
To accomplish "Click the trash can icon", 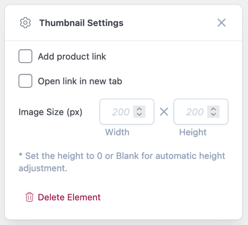I will (x=29, y=197).
